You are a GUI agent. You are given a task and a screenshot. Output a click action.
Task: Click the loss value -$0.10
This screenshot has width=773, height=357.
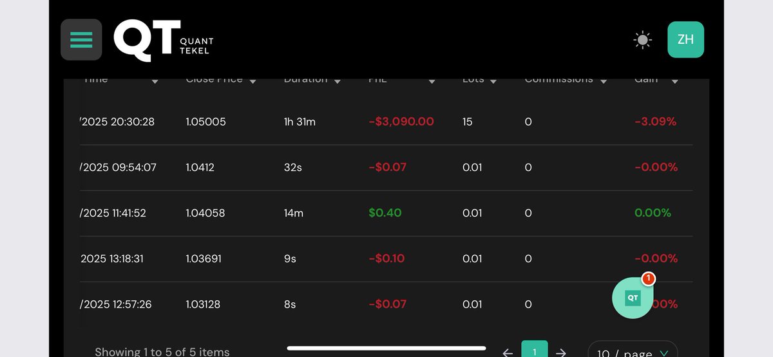point(386,258)
